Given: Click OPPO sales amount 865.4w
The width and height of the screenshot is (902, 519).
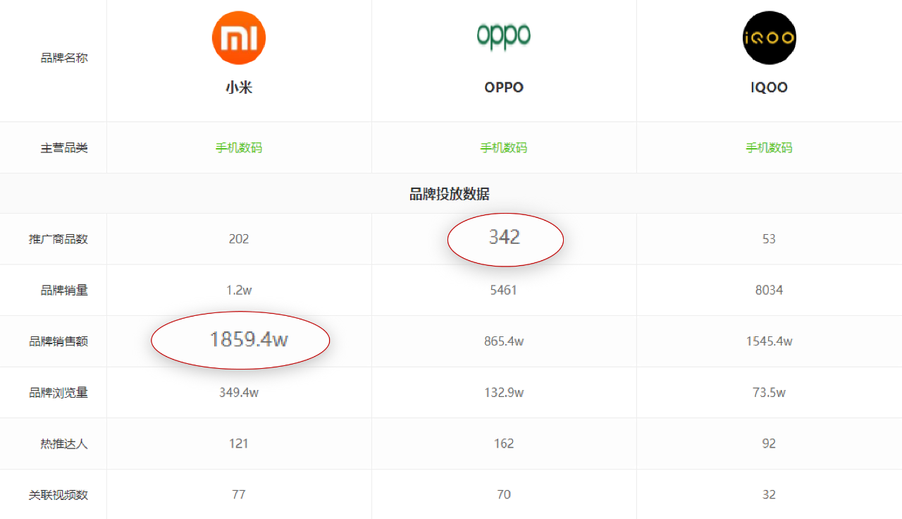Looking at the screenshot, I should [504, 341].
